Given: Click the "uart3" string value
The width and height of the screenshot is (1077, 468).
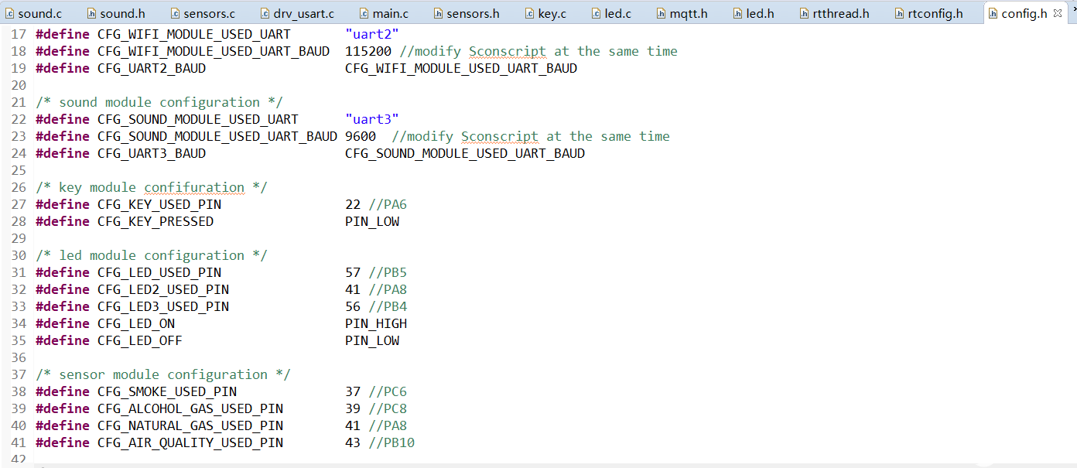Looking at the screenshot, I should [372, 119].
